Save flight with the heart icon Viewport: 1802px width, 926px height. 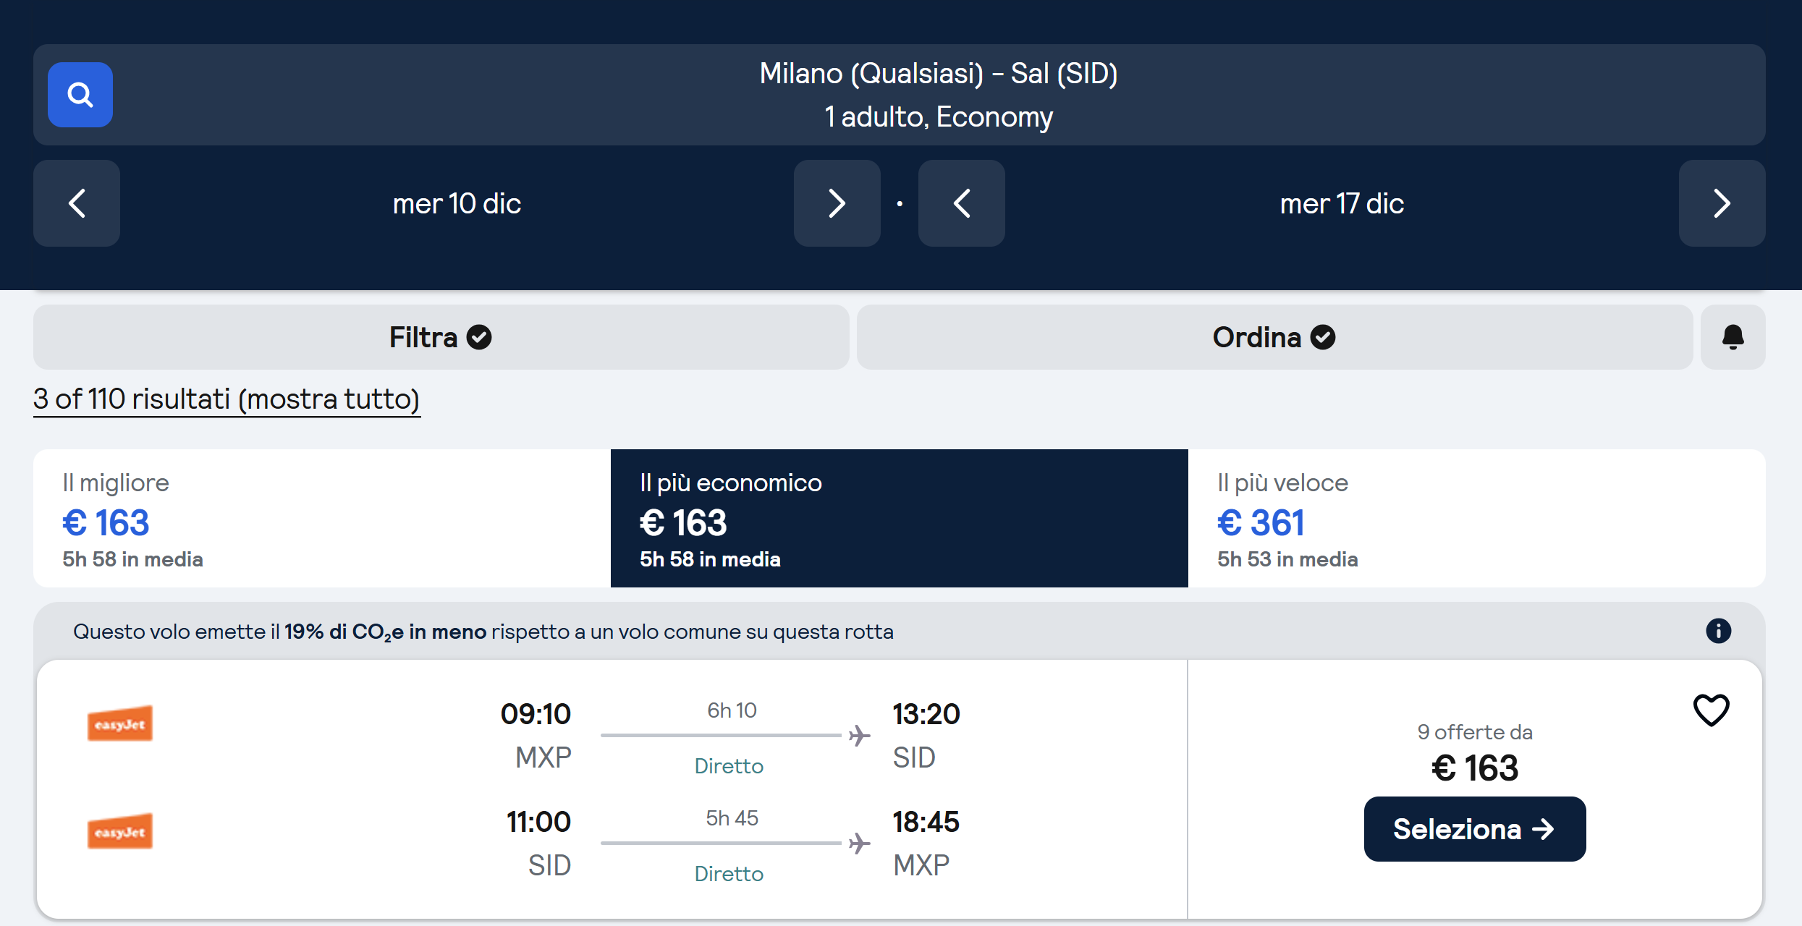pyautogui.click(x=1711, y=710)
